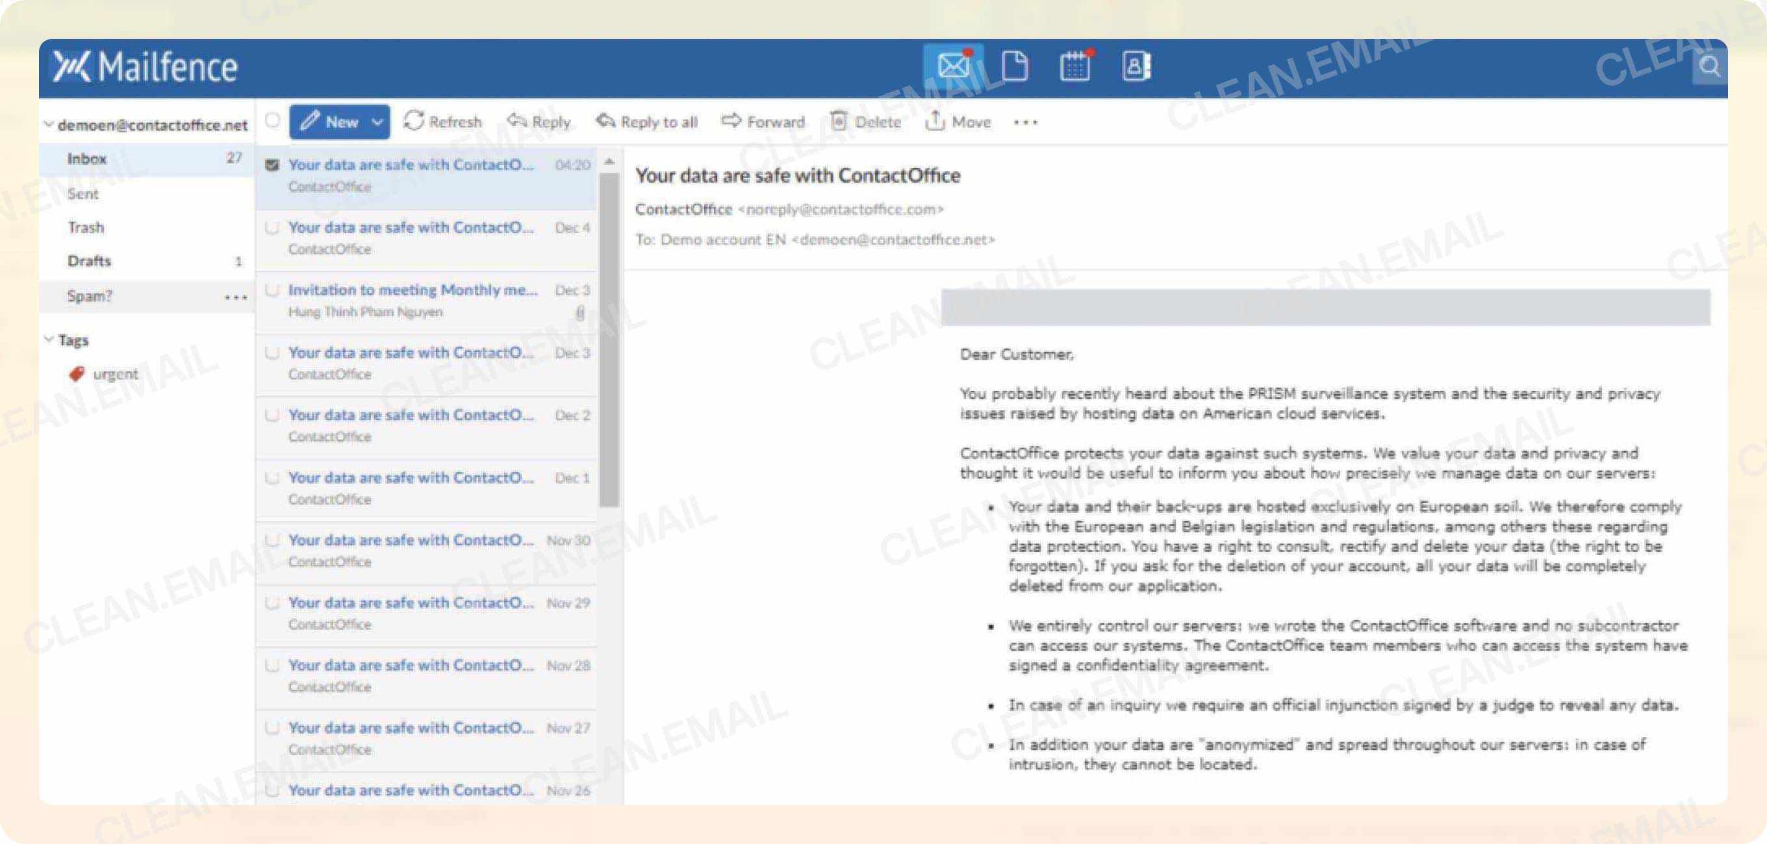Screen dimensions: 1767x844
Task: Click the search magnifier icon
Action: coord(1710,67)
